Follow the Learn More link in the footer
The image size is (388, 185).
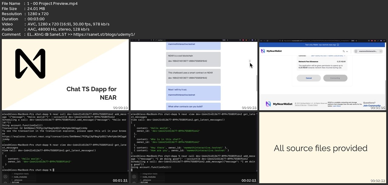pos(336,106)
